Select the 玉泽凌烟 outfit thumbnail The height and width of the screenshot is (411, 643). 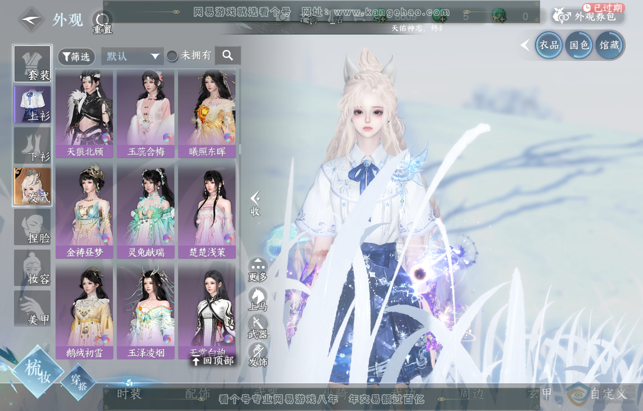pos(146,312)
